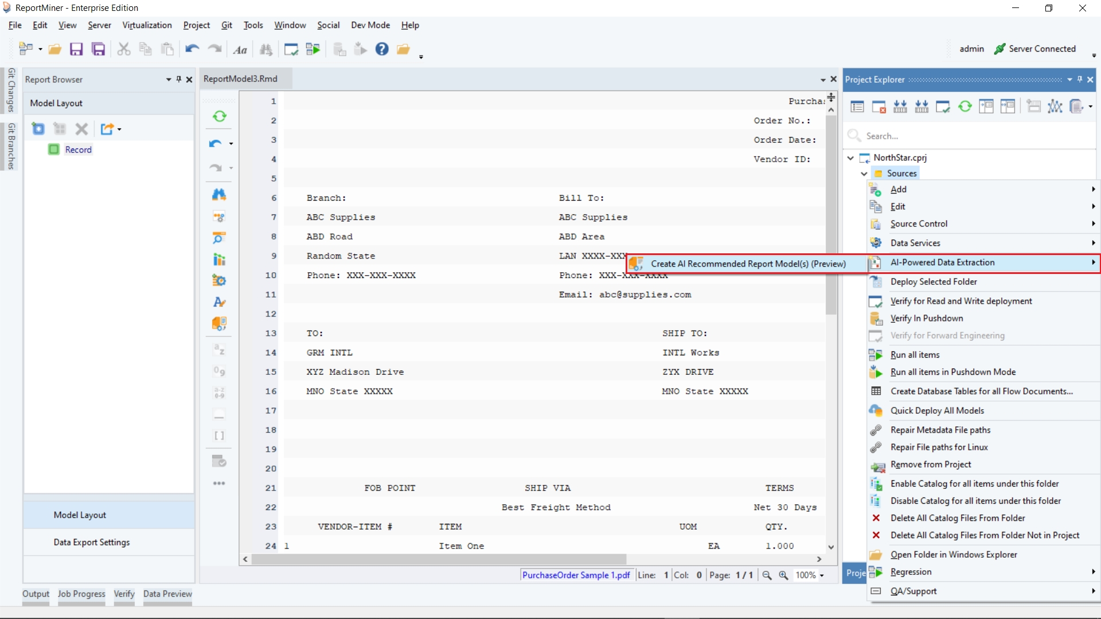Open the 100% zoom level dropdown
Image resolution: width=1101 pixels, height=619 pixels.
(822, 575)
